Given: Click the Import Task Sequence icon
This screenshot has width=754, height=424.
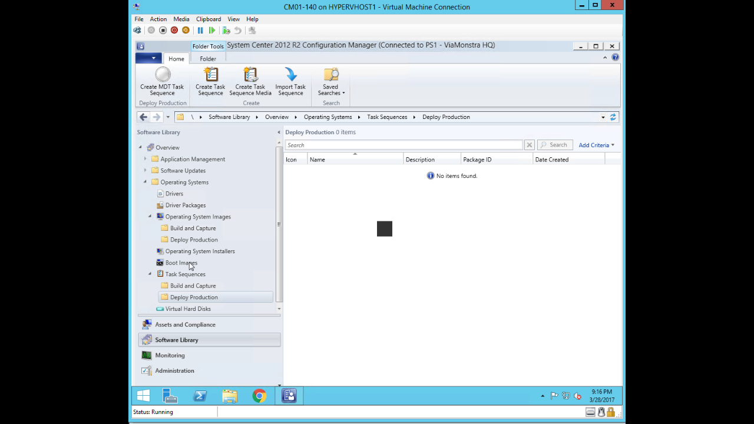Looking at the screenshot, I should click(290, 75).
